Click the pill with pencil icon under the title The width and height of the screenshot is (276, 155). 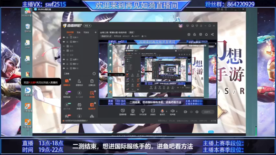106,37
